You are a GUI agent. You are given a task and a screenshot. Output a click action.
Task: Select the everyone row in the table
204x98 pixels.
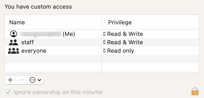(x=102, y=51)
